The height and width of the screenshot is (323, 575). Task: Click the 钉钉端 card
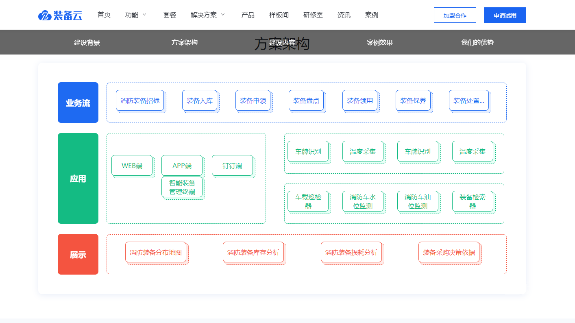(x=232, y=166)
